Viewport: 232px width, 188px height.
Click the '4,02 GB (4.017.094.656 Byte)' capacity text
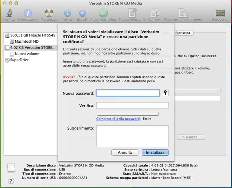(174, 165)
